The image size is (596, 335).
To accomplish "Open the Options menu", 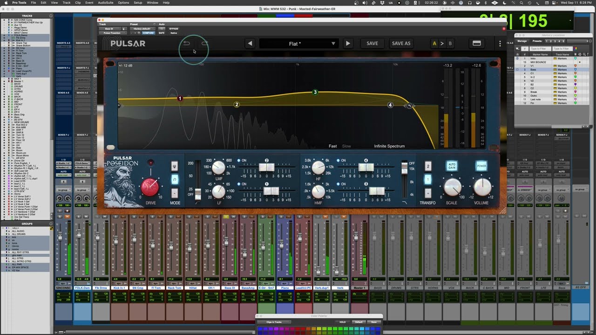I will pyautogui.click(x=123, y=3).
